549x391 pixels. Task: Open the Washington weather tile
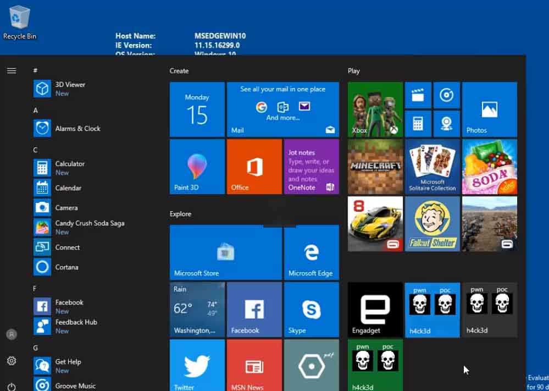click(x=197, y=310)
